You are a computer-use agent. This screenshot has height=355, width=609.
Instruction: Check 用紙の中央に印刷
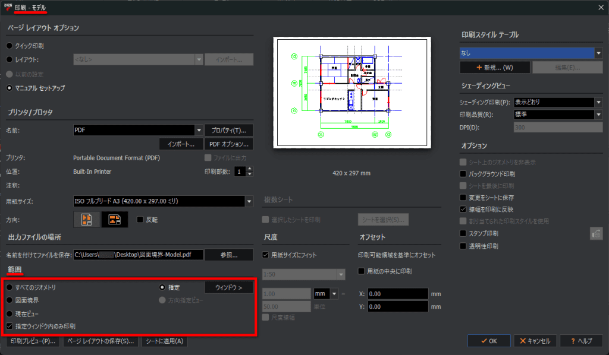361,271
